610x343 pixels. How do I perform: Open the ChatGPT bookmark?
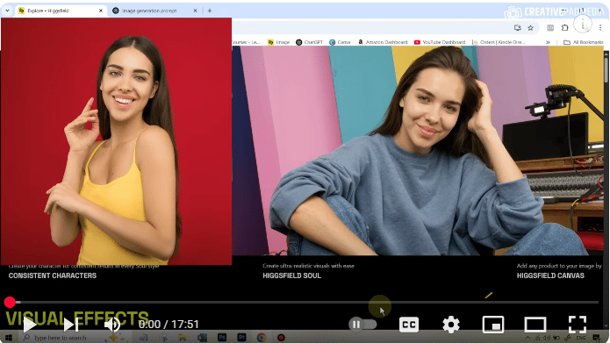click(309, 42)
